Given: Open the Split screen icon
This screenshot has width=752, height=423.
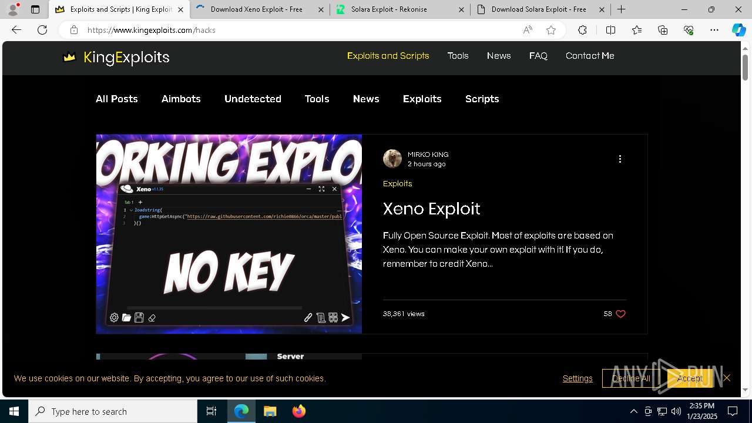Looking at the screenshot, I should click(610, 30).
